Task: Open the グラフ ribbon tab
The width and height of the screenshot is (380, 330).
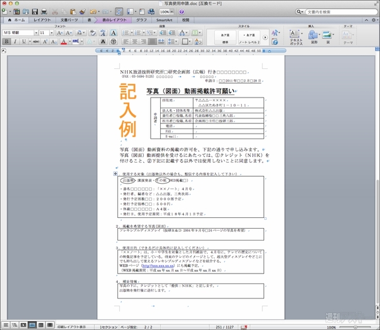Action: 141,20
